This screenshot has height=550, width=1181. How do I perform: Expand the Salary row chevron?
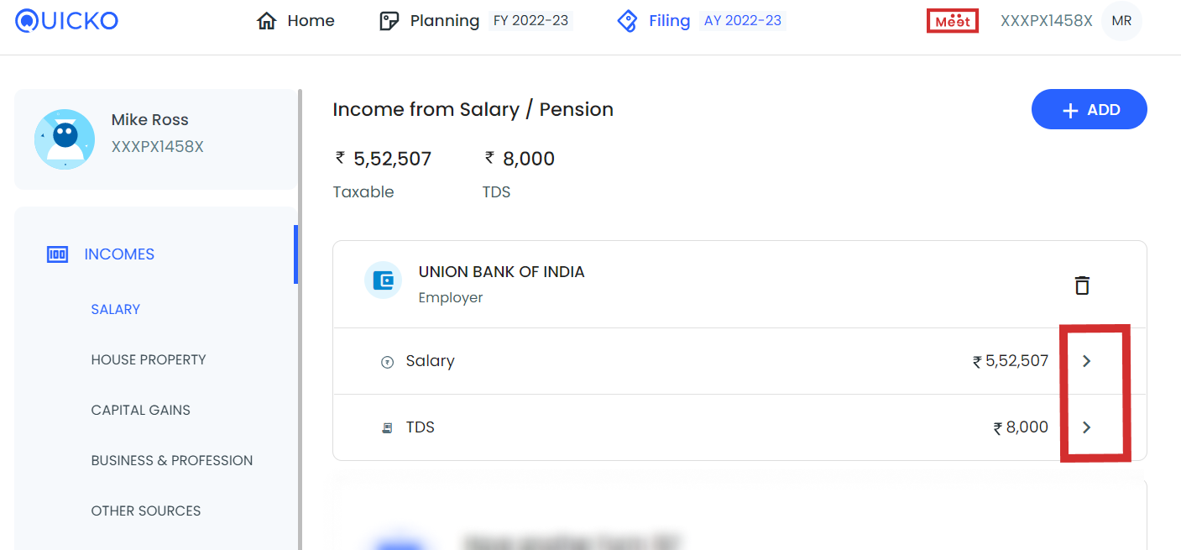(x=1087, y=361)
